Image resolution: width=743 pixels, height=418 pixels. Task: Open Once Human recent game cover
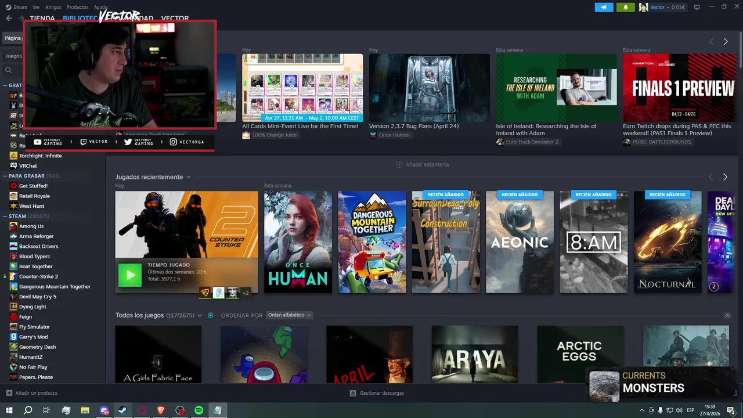pyautogui.click(x=298, y=242)
